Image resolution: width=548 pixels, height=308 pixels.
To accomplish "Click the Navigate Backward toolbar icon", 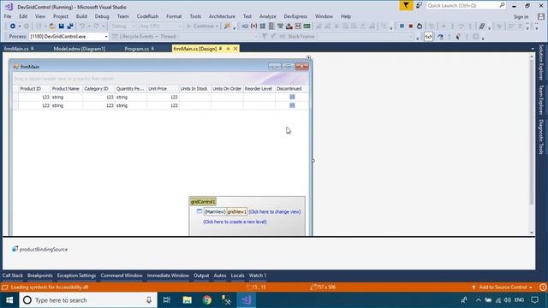I will point(13,27).
